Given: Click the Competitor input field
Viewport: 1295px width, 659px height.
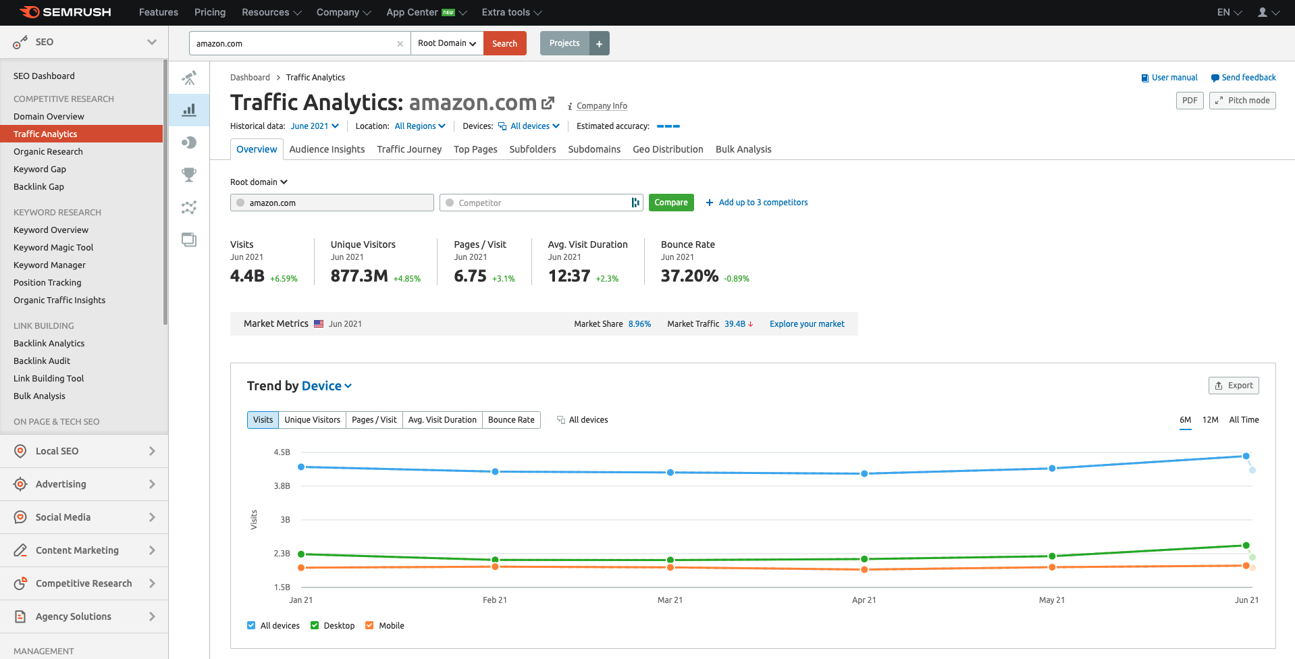Looking at the screenshot, I should (x=541, y=203).
